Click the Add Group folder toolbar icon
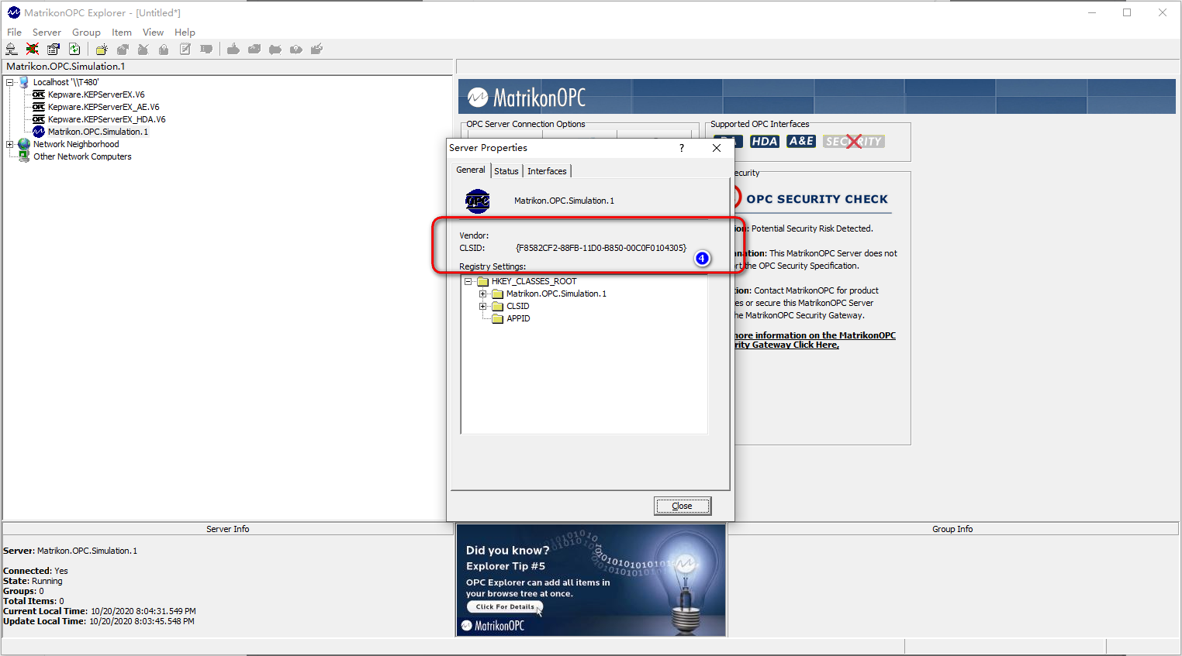The height and width of the screenshot is (656, 1182). pos(102,50)
